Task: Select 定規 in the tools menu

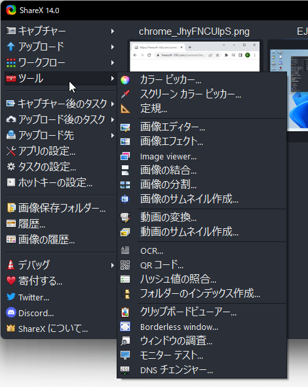Action: [202, 109]
